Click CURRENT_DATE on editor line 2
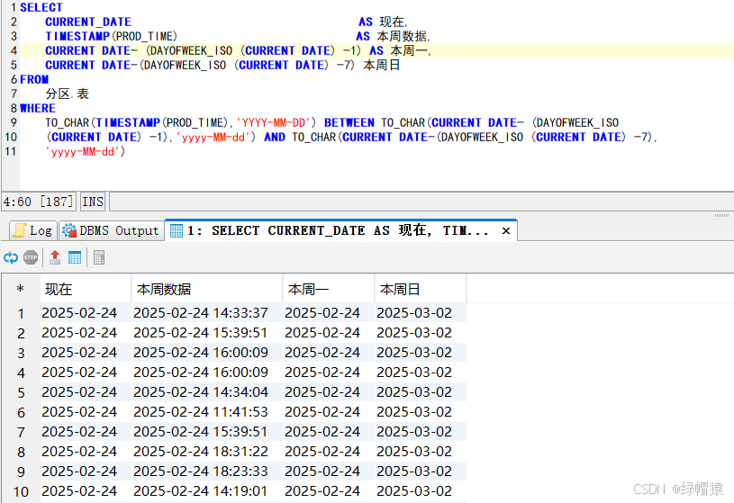 tap(88, 22)
